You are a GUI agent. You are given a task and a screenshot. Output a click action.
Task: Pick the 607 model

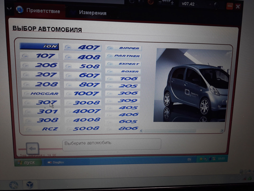tap(83, 75)
